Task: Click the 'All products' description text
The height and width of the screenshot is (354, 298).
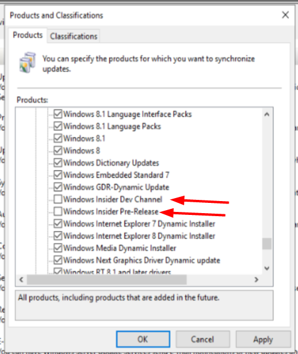Action: pyautogui.click(x=119, y=298)
